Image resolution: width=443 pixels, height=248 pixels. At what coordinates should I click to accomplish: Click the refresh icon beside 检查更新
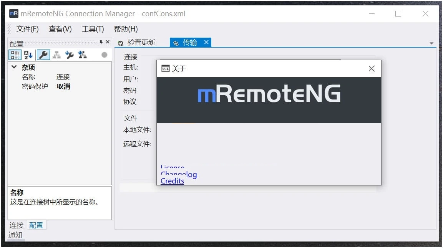point(121,43)
